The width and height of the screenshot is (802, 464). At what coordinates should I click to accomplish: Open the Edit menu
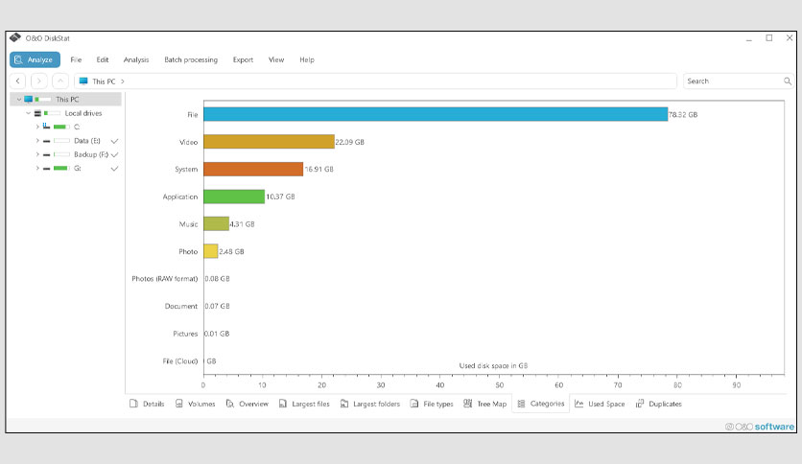103,59
